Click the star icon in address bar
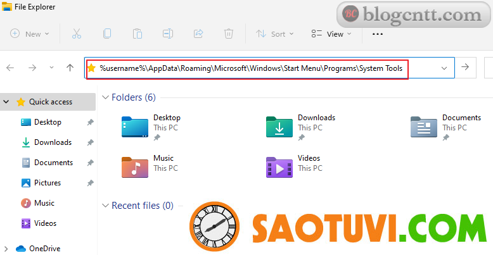493x255 pixels. 91,68
